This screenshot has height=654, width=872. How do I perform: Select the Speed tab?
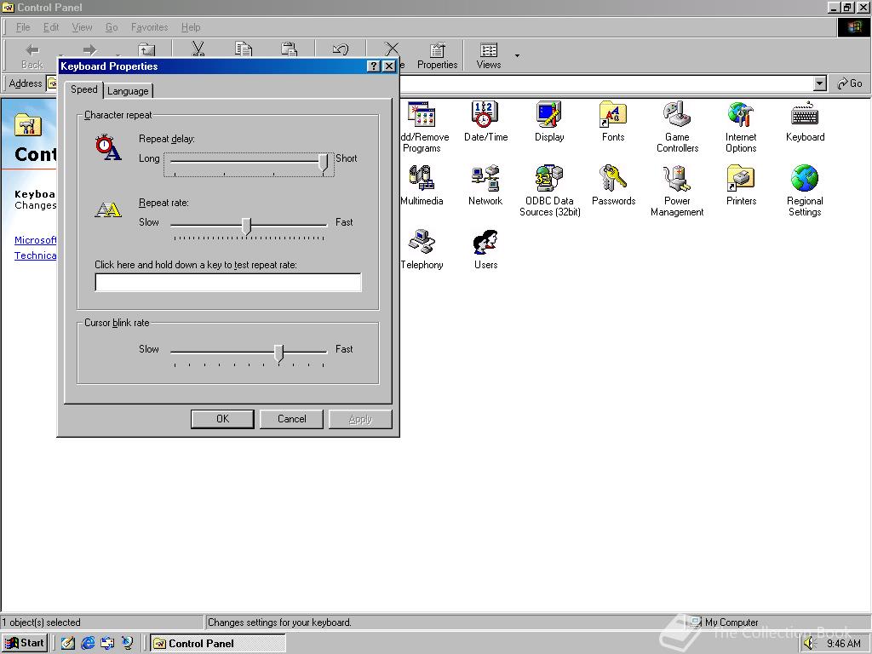pyautogui.click(x=84, y=89)
